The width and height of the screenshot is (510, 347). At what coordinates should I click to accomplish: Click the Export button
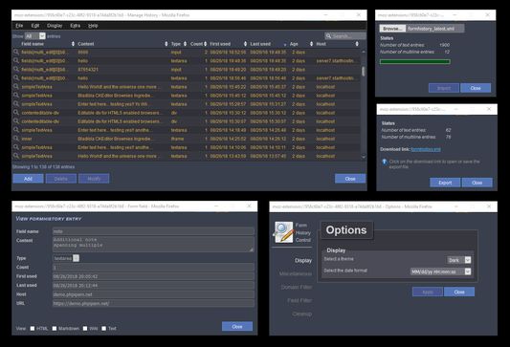click(445, 183)
